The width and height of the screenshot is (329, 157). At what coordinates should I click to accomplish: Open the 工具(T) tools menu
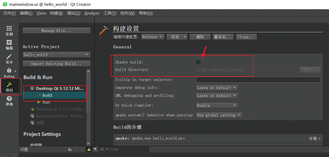point(110,13)
